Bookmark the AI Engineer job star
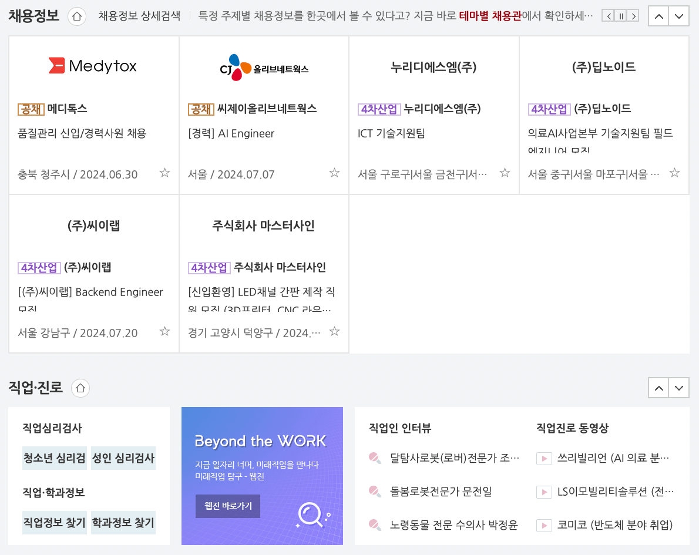The image size is (699, 555). (334, 173)
